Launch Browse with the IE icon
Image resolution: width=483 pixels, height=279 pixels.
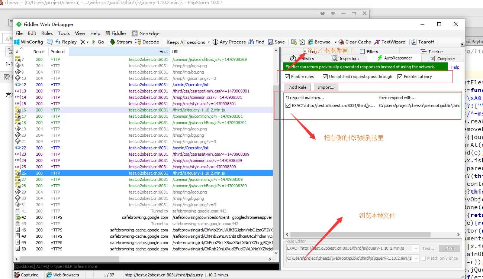tap(310, 42)
